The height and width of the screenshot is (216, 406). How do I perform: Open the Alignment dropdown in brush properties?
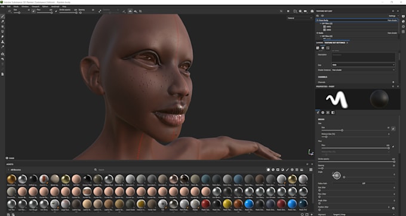click(363, 214)
